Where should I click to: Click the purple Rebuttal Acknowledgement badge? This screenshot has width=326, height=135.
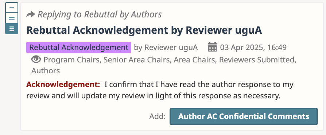79,48
